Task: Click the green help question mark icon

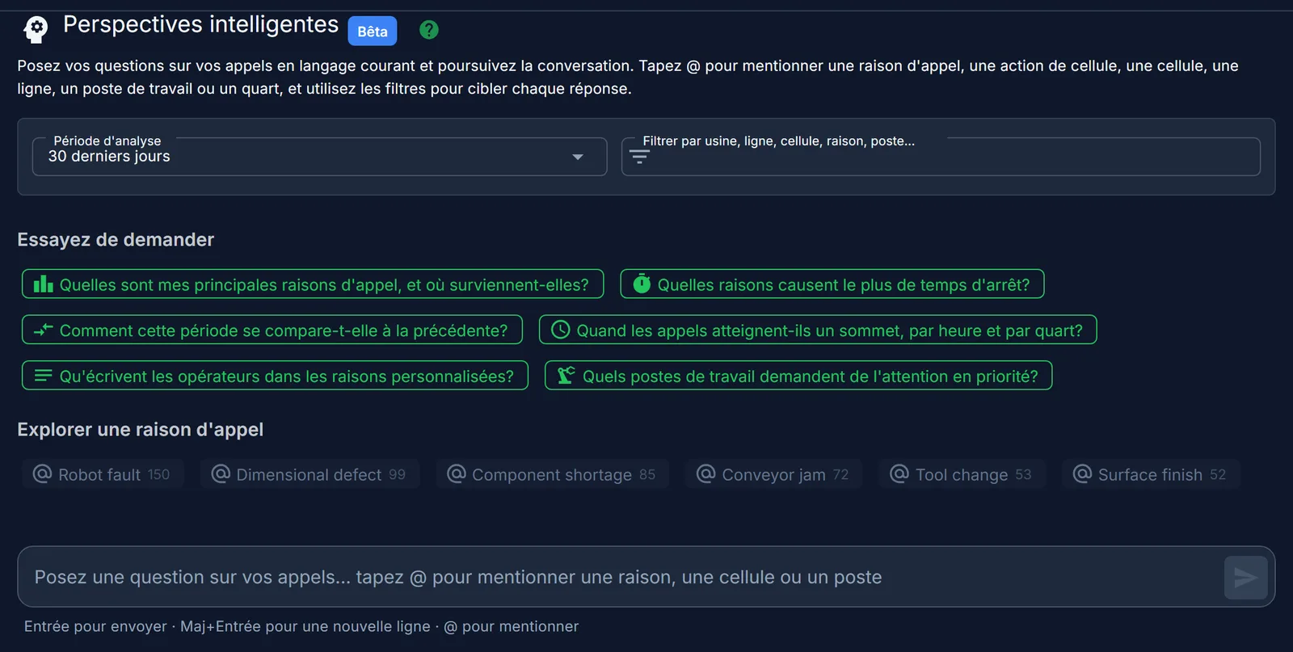Action: click(x=429, y=30)
